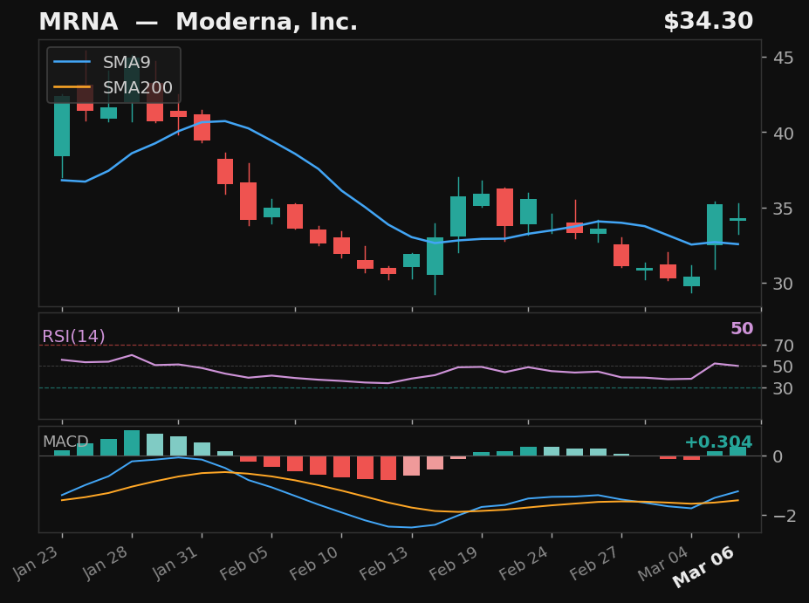
Task: Click the Feb 27 date label
Action: click(x=593, y=562)
